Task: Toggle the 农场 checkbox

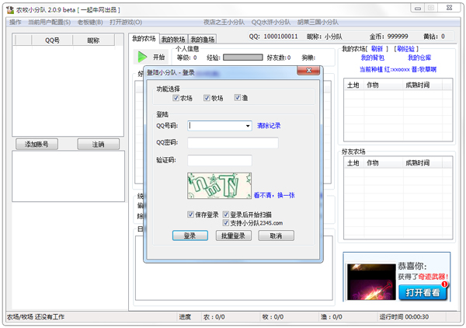Action: pos(176,97)
